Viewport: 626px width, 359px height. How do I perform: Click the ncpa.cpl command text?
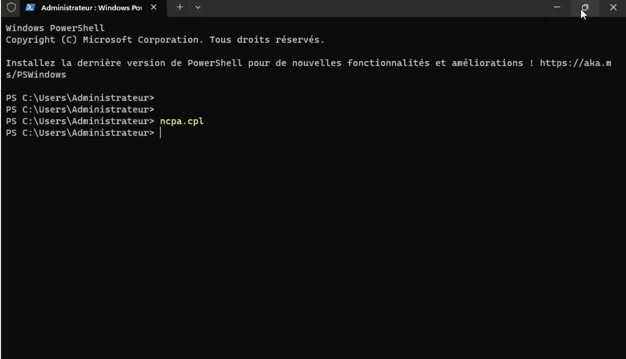[x=182, y=121]
